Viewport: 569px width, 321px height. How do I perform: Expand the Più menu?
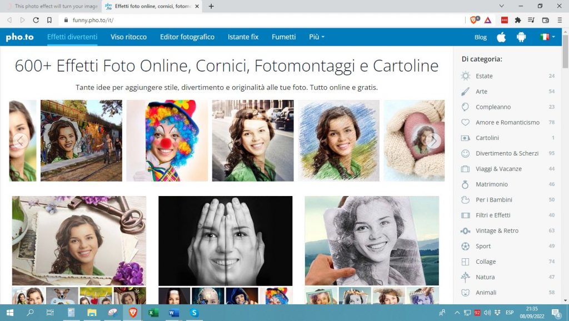[316, 37]
